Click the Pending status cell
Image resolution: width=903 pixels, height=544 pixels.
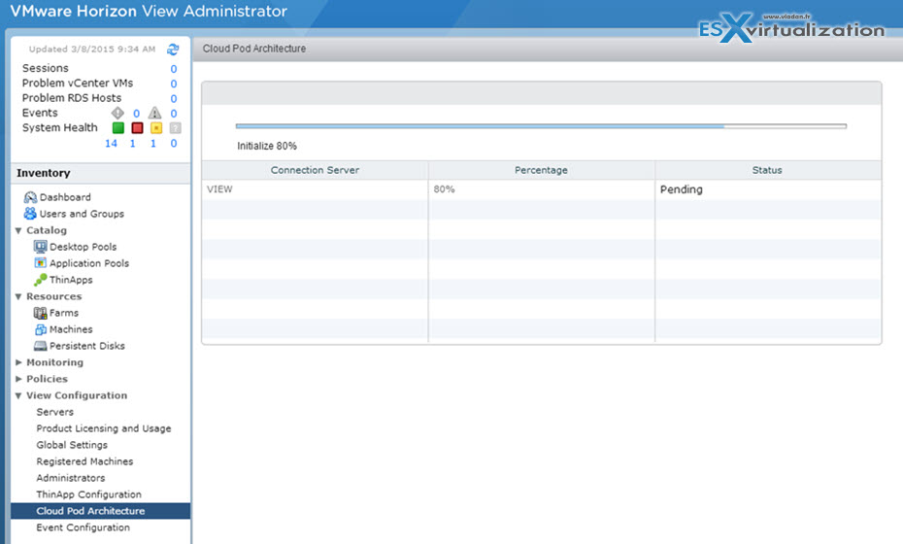coord(768,189)
